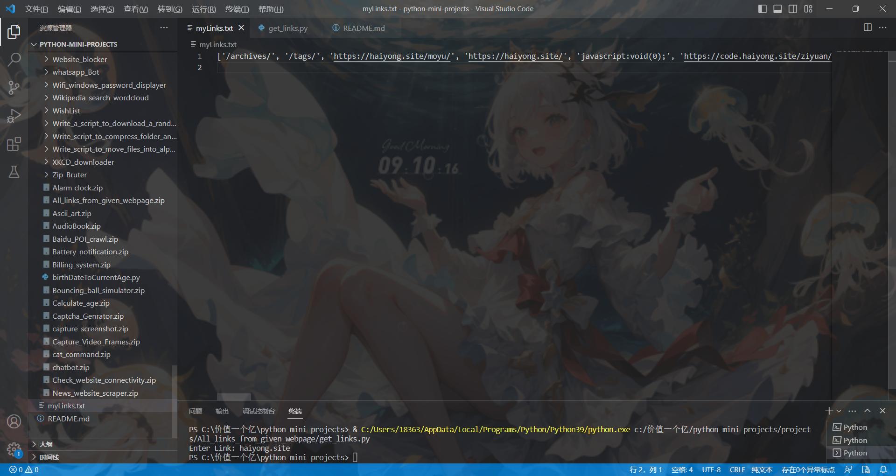This screenshot has width=896, height=476.
Task: Open the Explorer icon in activity bar
Action: click(14, 32)
